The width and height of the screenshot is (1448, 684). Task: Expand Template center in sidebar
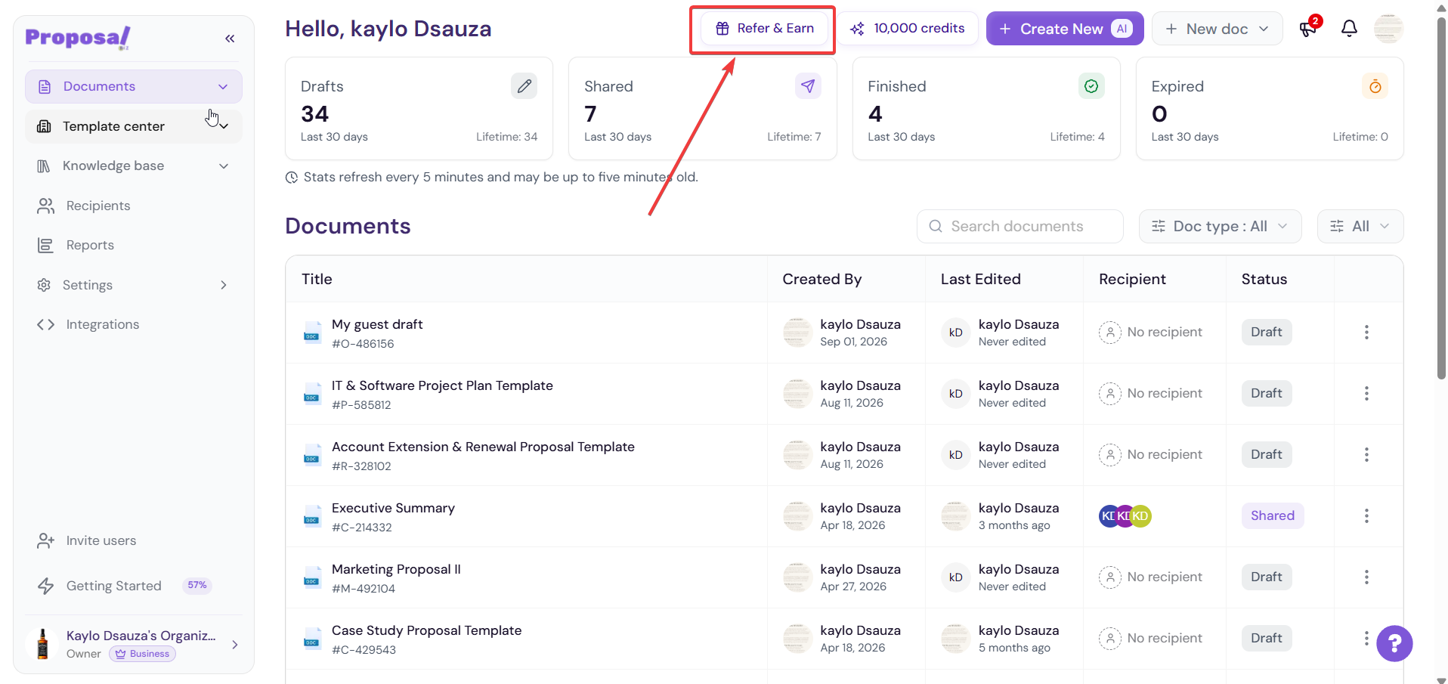(224, 126)
